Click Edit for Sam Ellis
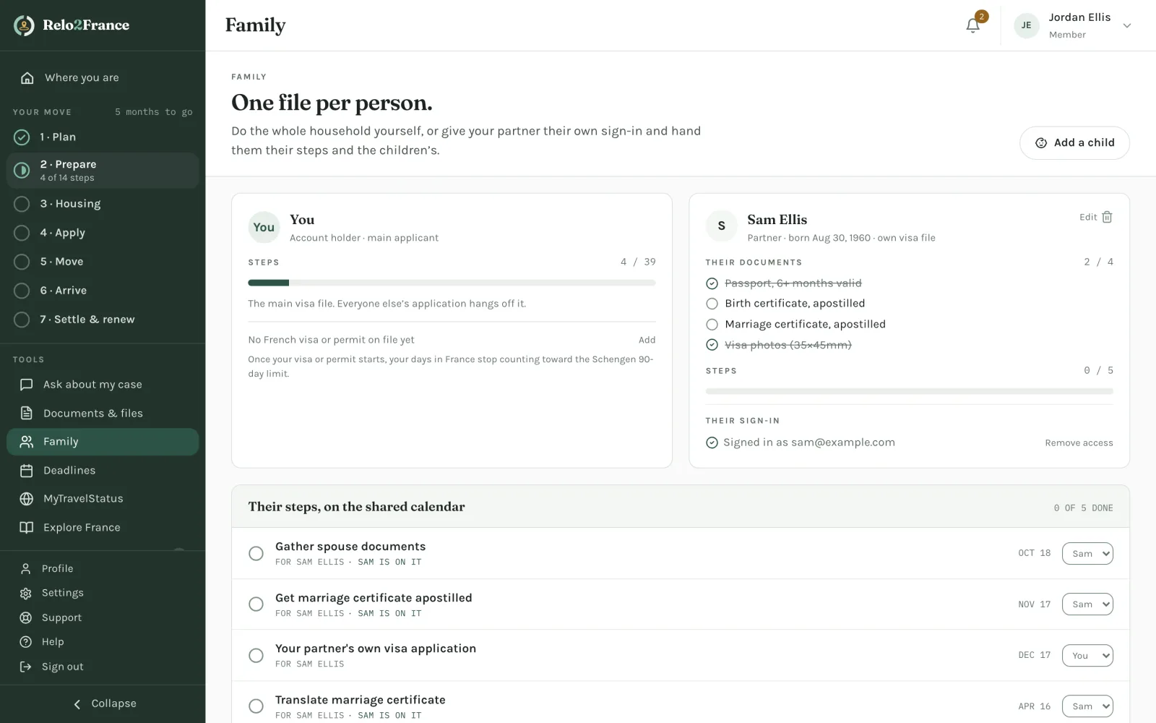The width and height of the screenshot is (1156, 723). 1088,217
